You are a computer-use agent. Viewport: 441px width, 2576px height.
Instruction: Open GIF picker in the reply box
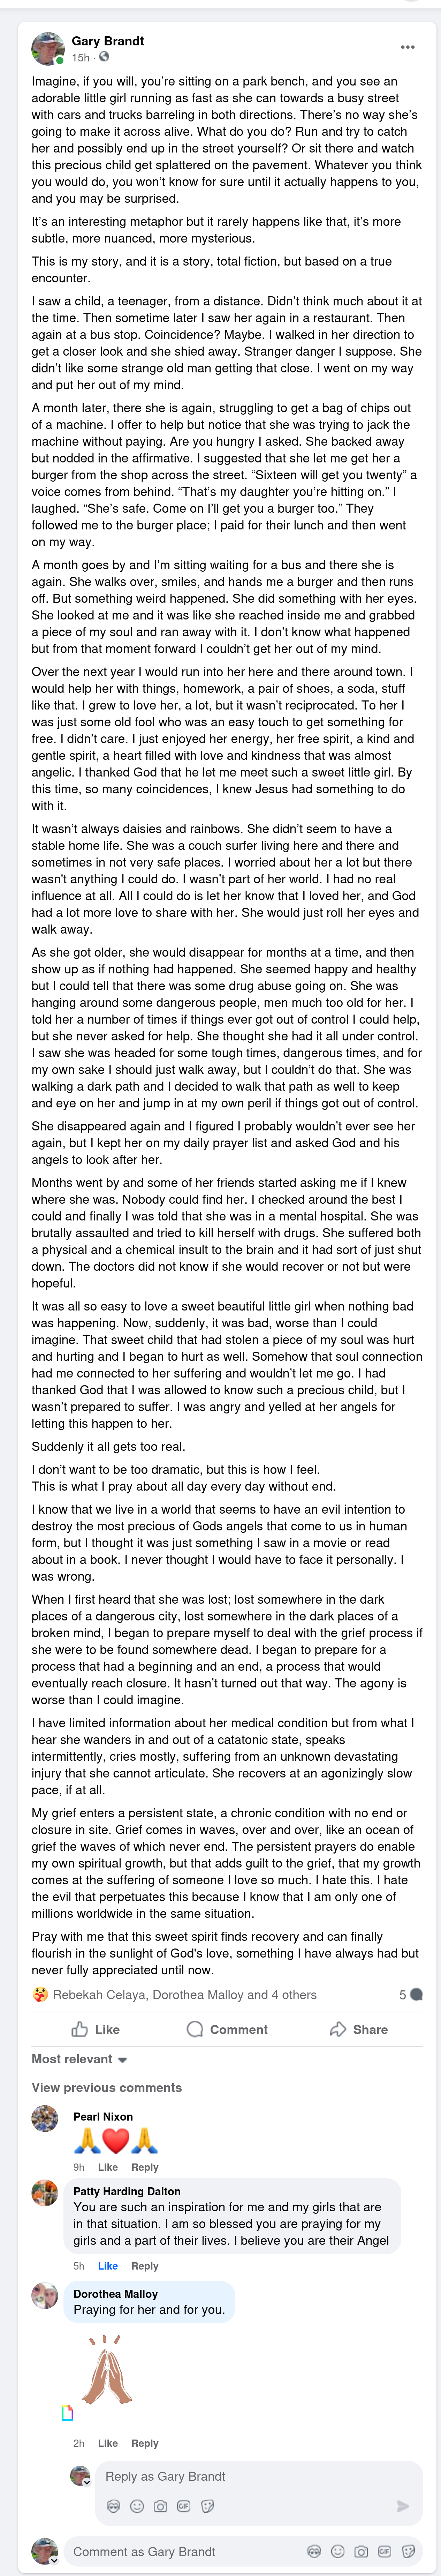[x=184, y=2505]
